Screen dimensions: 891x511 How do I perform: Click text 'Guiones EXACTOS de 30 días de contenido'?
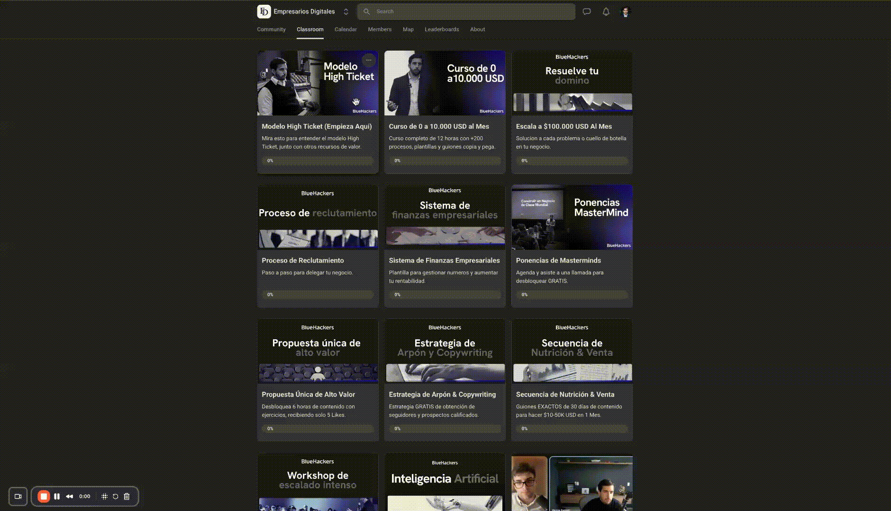tap(569, 406)
